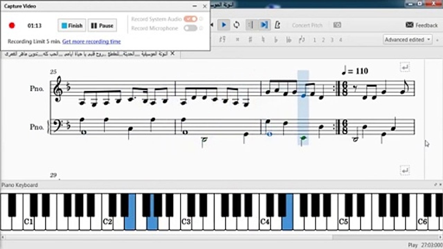This screenshot has width=443, height=249.
Task: Click the Concert Pitch button
Action: point(307,25)
